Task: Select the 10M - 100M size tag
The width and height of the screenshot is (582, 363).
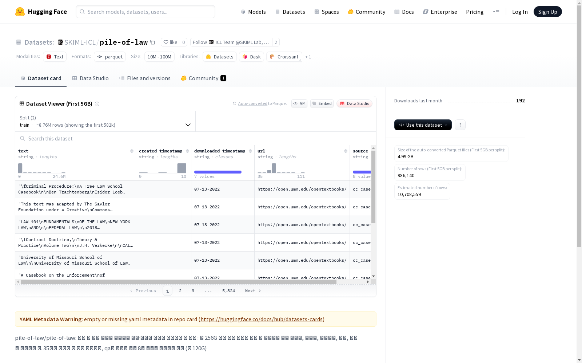Action: click(x=159, y=57)
